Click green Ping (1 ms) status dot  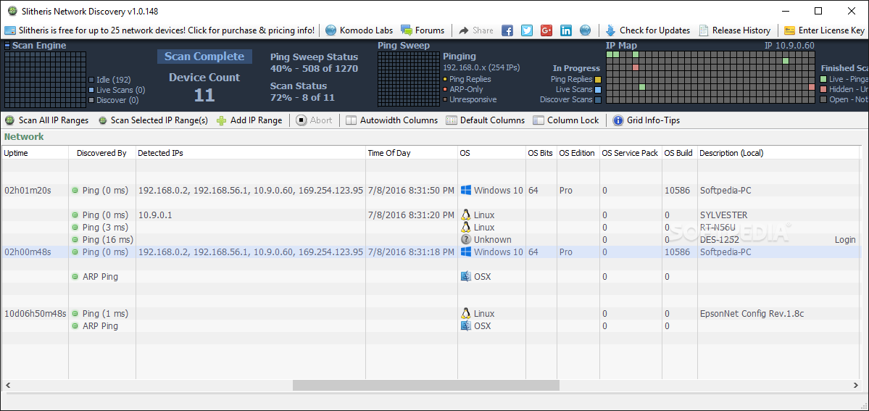point(75,313)
